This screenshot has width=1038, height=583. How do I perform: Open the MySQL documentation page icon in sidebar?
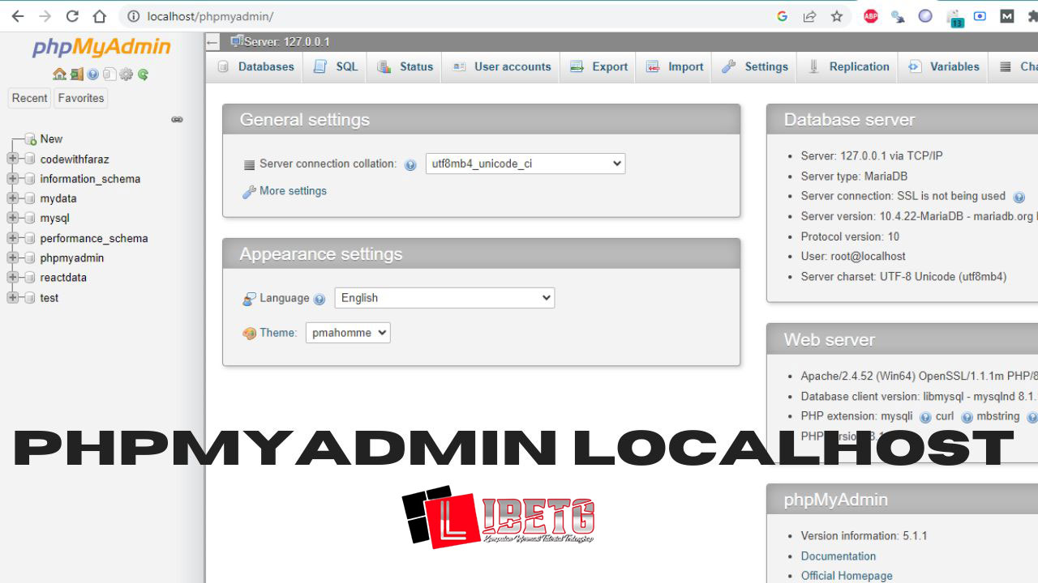[109, 74]
